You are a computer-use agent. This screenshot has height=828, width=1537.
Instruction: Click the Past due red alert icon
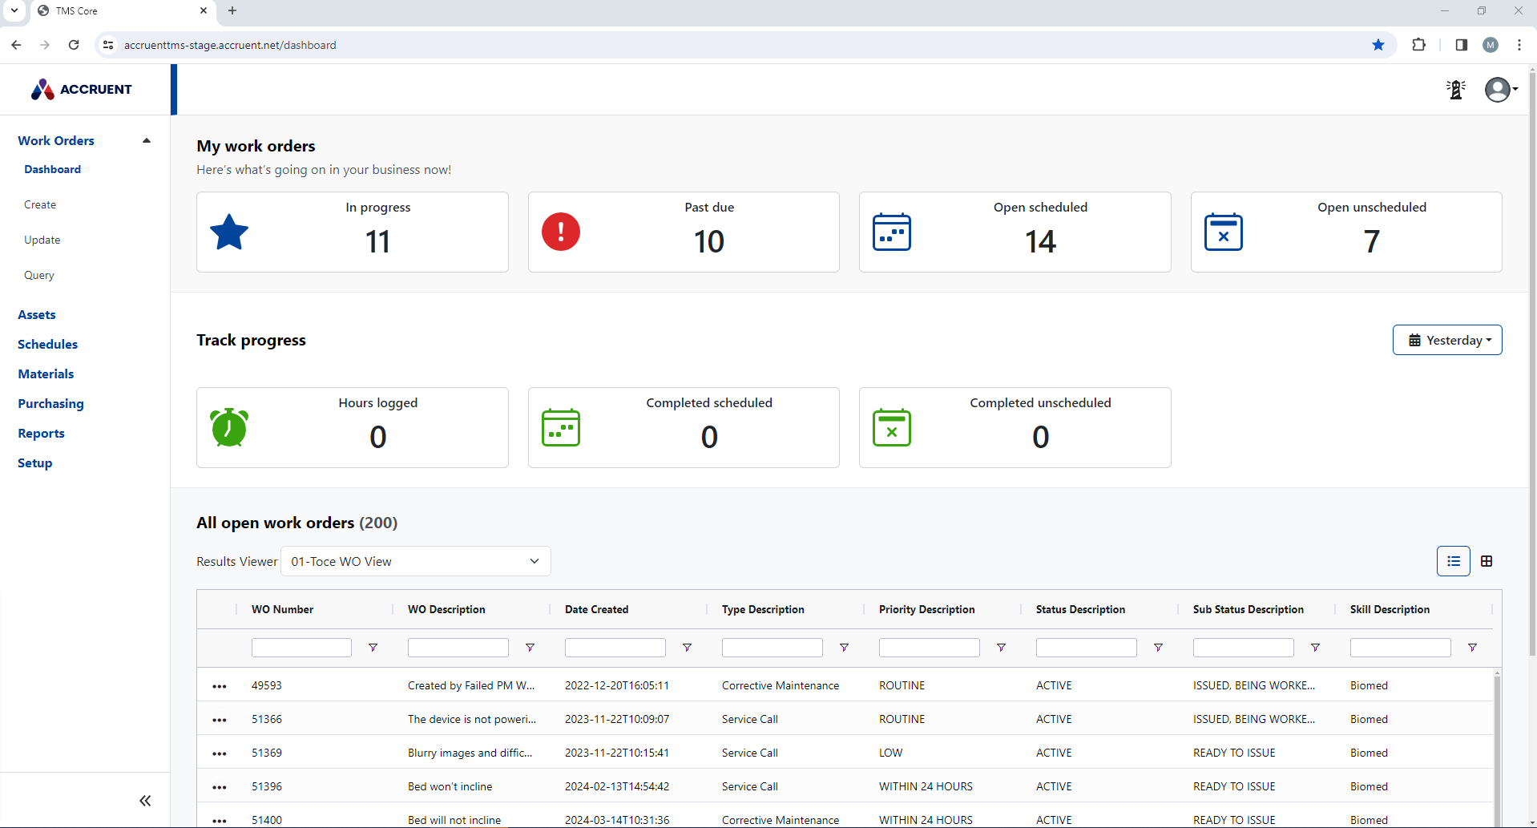pos(560,232)
